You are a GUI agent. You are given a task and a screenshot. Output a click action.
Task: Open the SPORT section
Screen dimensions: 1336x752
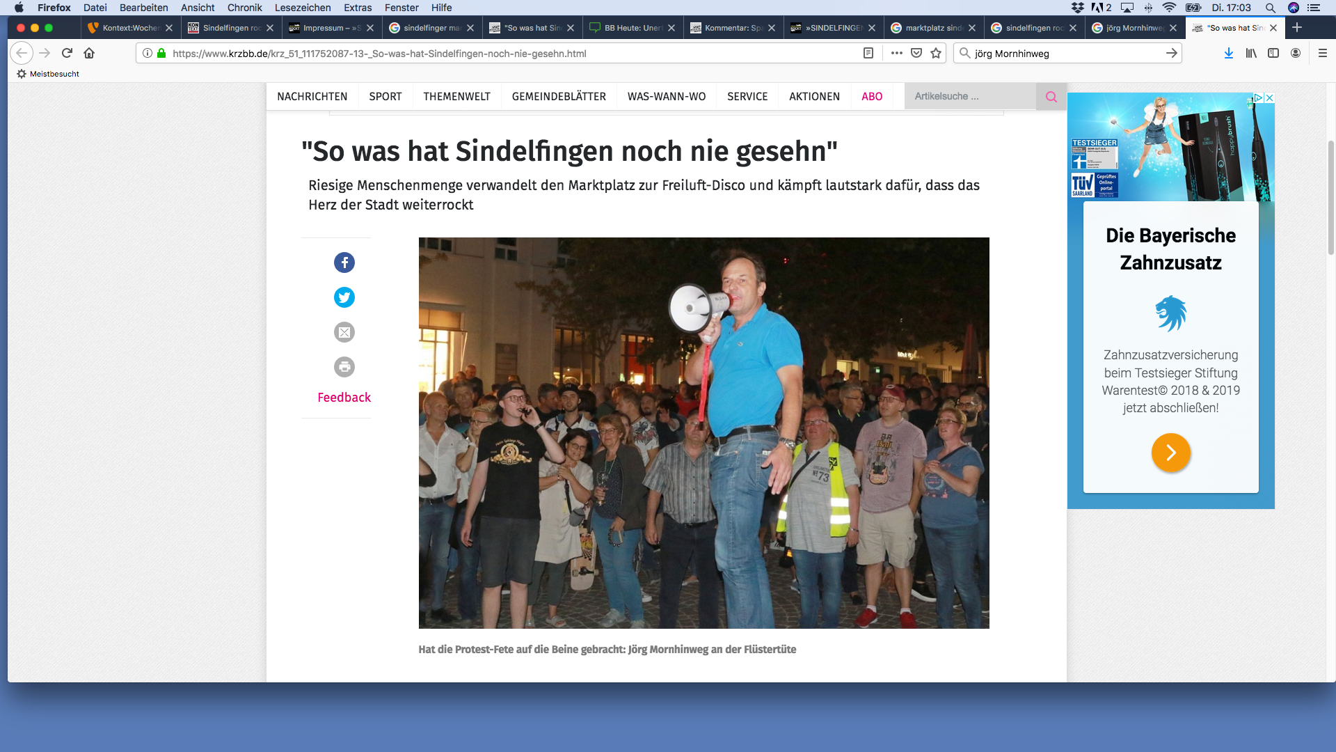[x=385, y=97]
